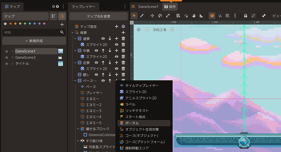The height and width of the screenshot is (152, 281).
Task: Choose the scale tool in toolbar
Action: 168,16
